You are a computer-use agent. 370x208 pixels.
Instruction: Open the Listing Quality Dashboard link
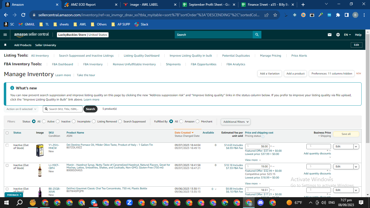tap(142, 56)
